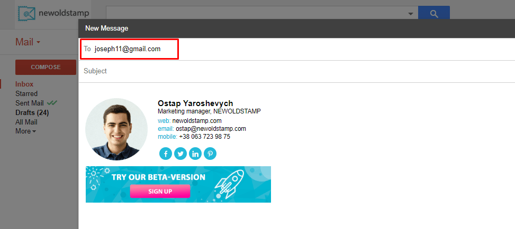Viewport: 515px width, 229px height.
Task: Click the LinkedIn icon in signature
Action: tap(195, 154)
